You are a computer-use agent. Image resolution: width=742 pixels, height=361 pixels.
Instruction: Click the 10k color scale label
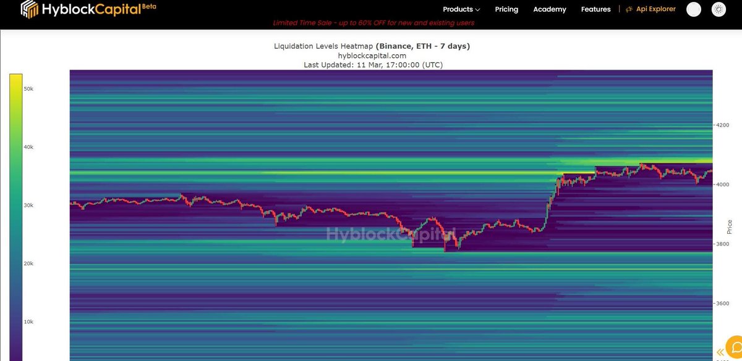point(28,322)
